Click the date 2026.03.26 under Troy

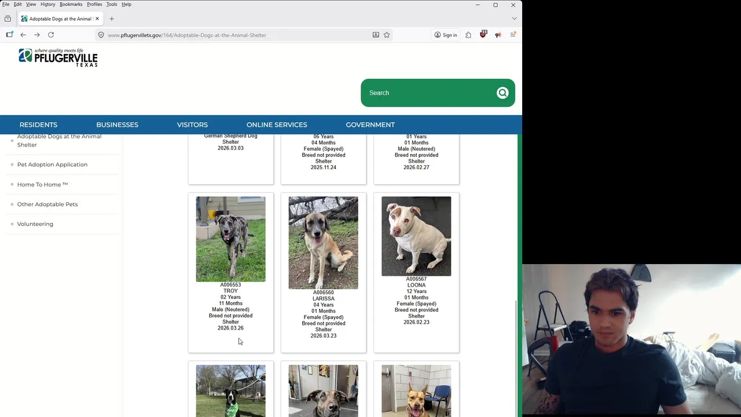pos(230,328)
